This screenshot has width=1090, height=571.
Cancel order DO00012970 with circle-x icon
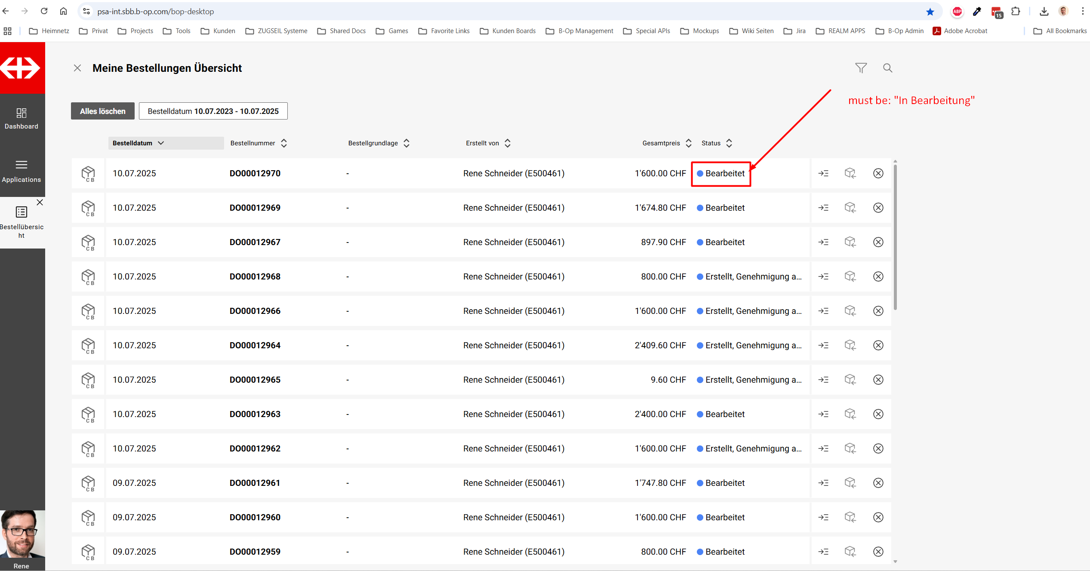click(878, 173)
